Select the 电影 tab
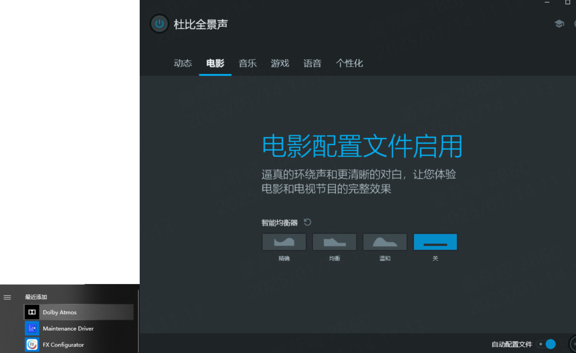This screenshot has width=576, height=353. point(215,63)
